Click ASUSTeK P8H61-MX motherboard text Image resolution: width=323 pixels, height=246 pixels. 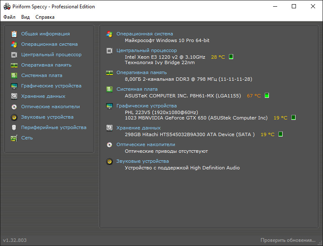[183, 96]
